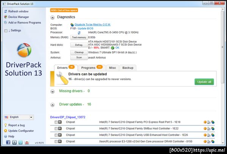
Task: Click the 'ATA WDC WD5000AAKS-7 SCSI Disk Device' text
Action: pos(115,45)
